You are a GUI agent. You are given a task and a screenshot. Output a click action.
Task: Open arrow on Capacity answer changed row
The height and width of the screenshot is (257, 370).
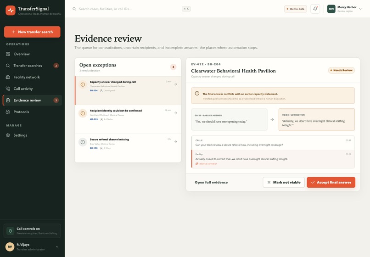pos(175,84)
